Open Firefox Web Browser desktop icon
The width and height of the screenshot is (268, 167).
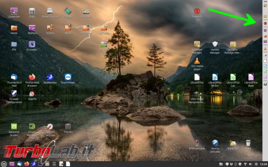coord(32,77)
